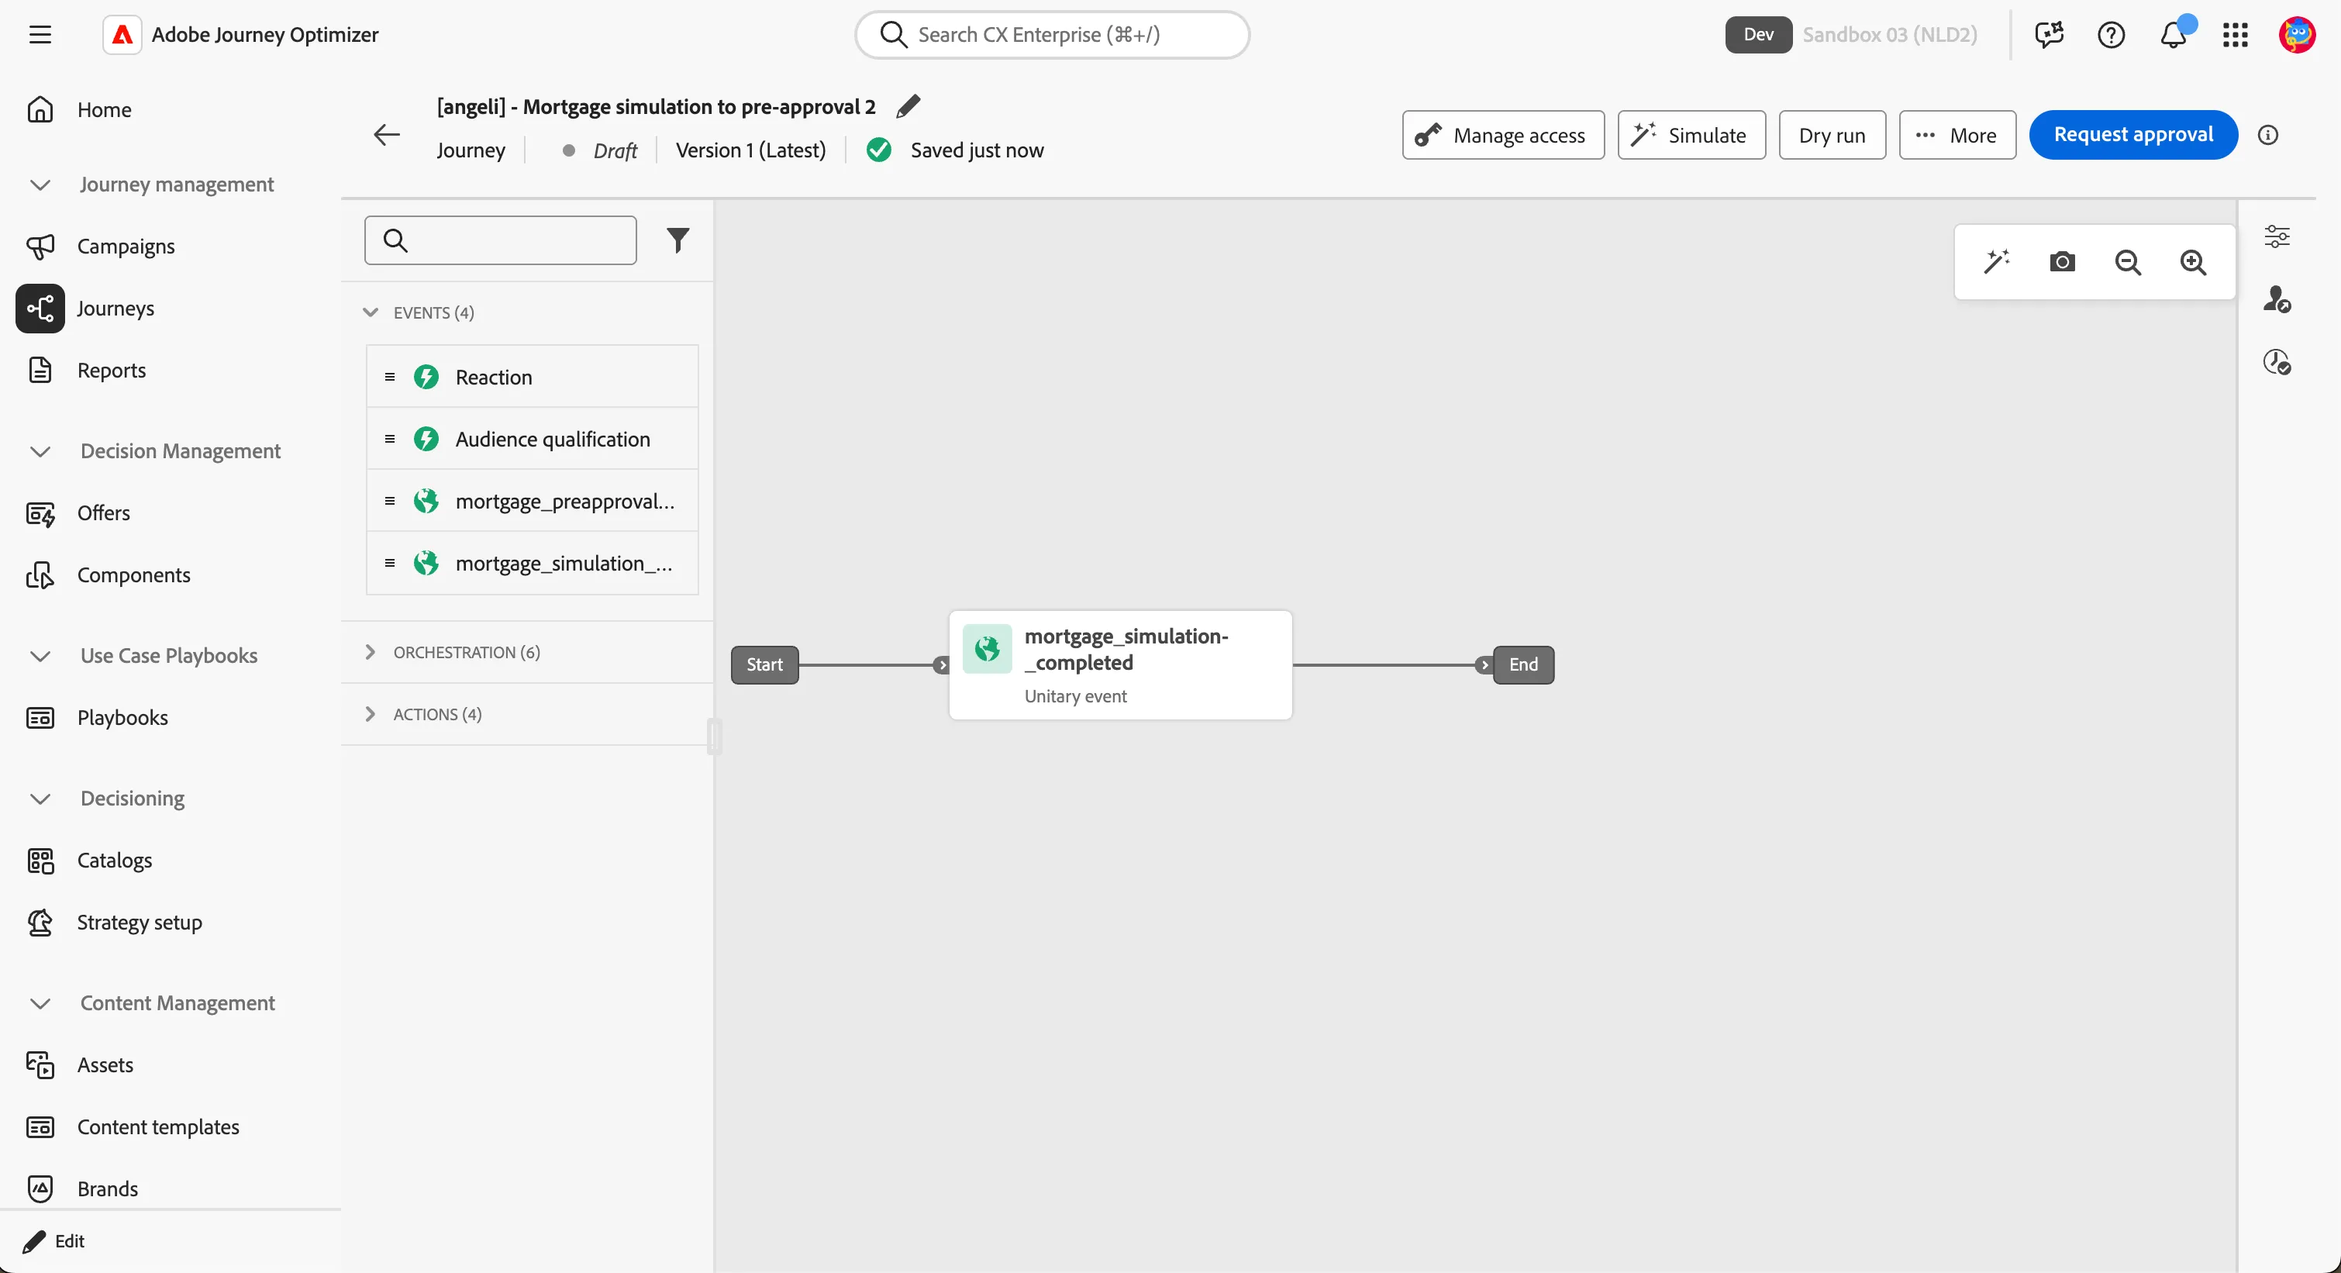Edit journey name with pencil icon
Screen dimensions: 2341x1273
tap(908, 106)
